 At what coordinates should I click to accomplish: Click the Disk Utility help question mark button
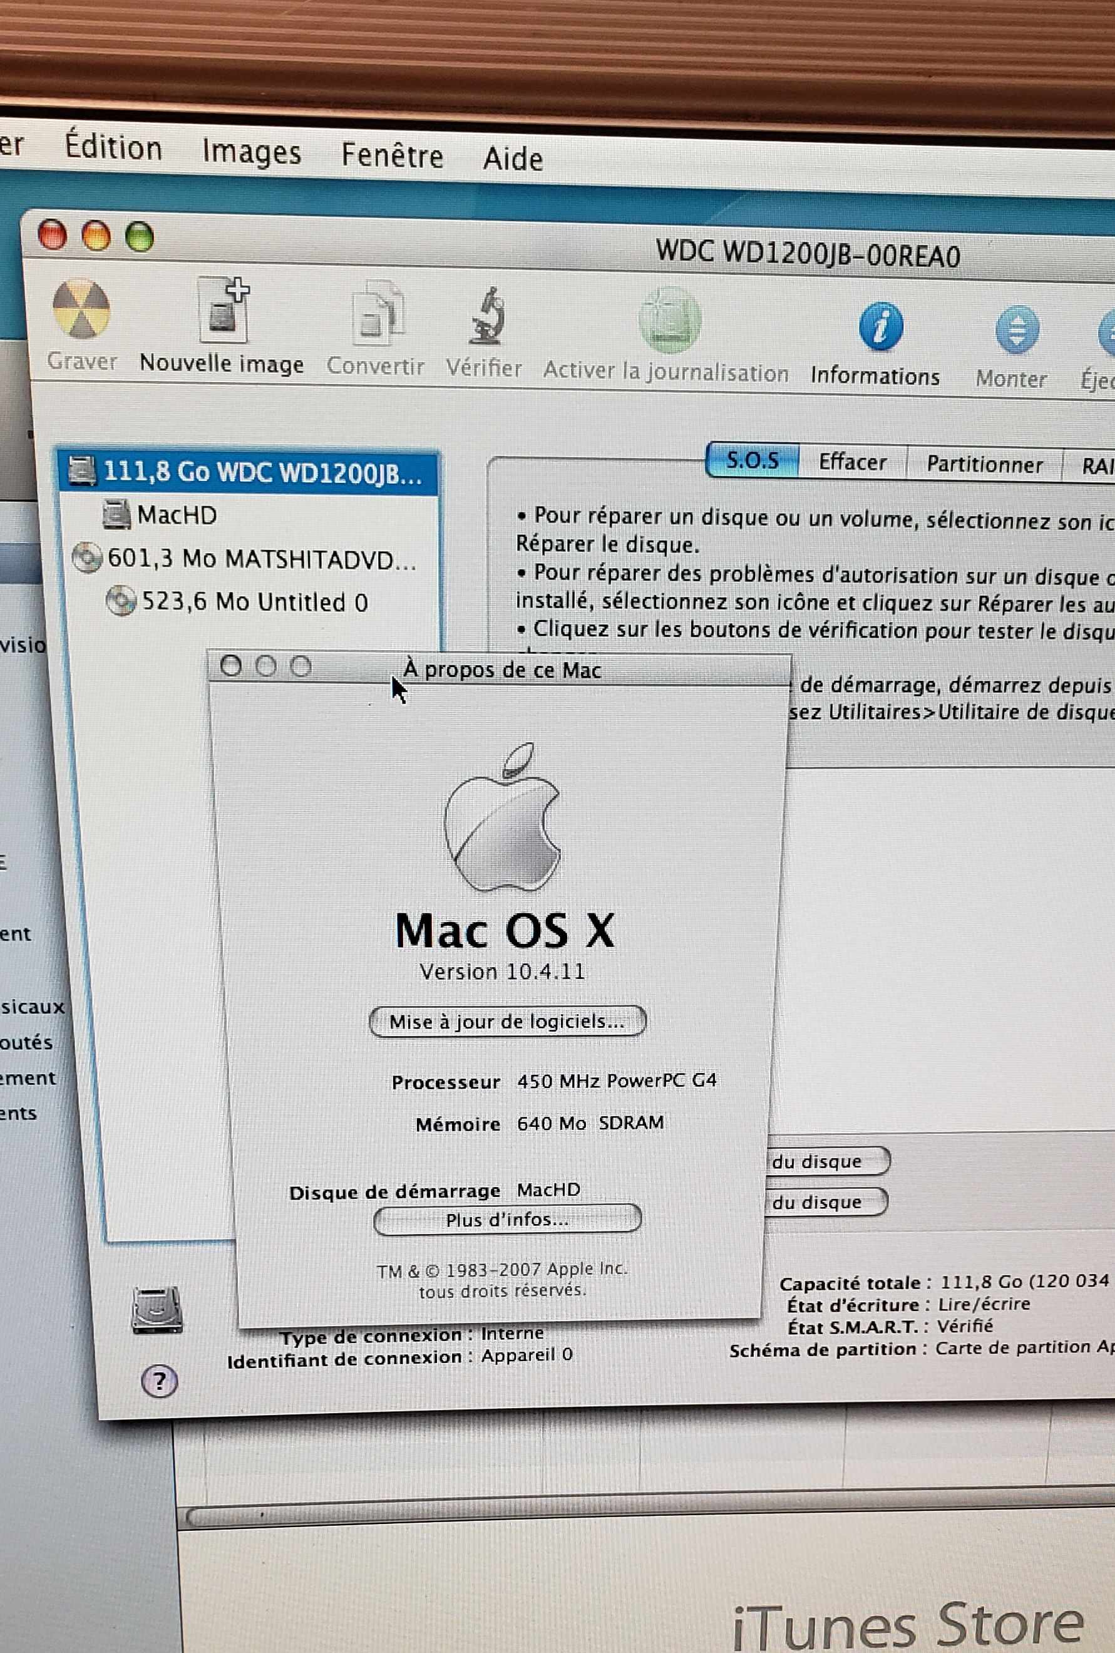159,1381
